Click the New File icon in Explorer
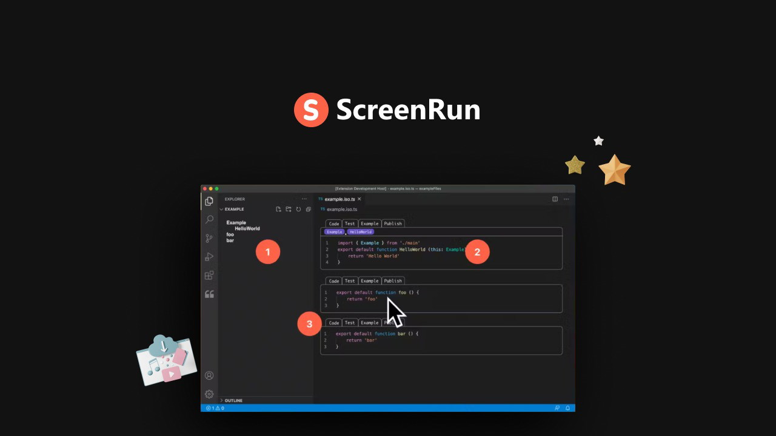This screenshot has width=776, height=436. click(278, 210)
